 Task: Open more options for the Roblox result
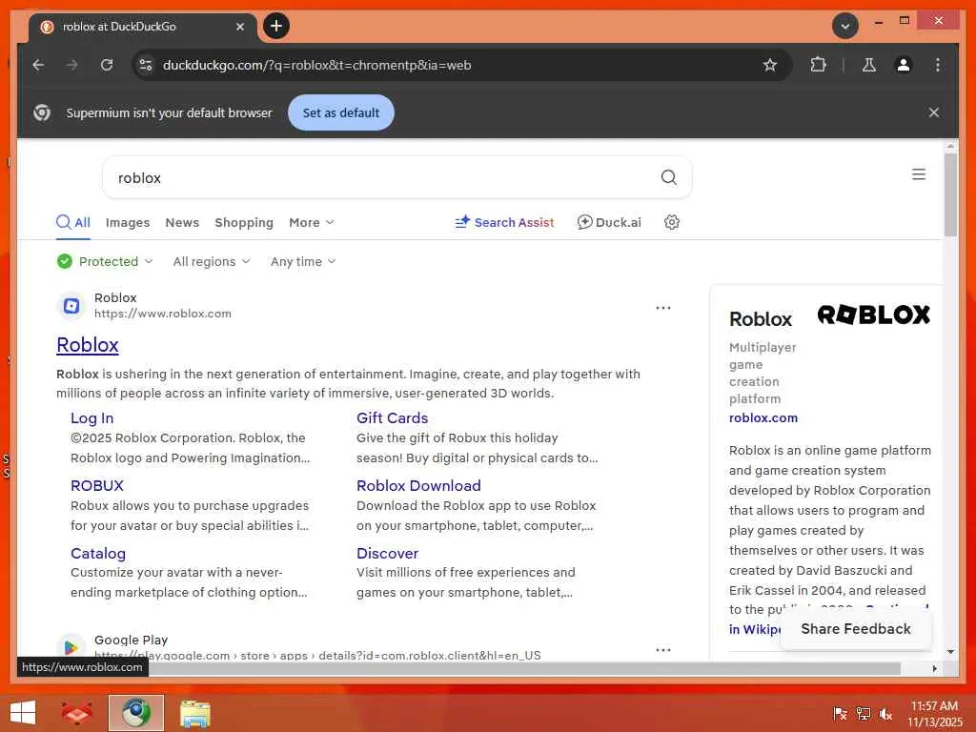[x=663, y=308]
